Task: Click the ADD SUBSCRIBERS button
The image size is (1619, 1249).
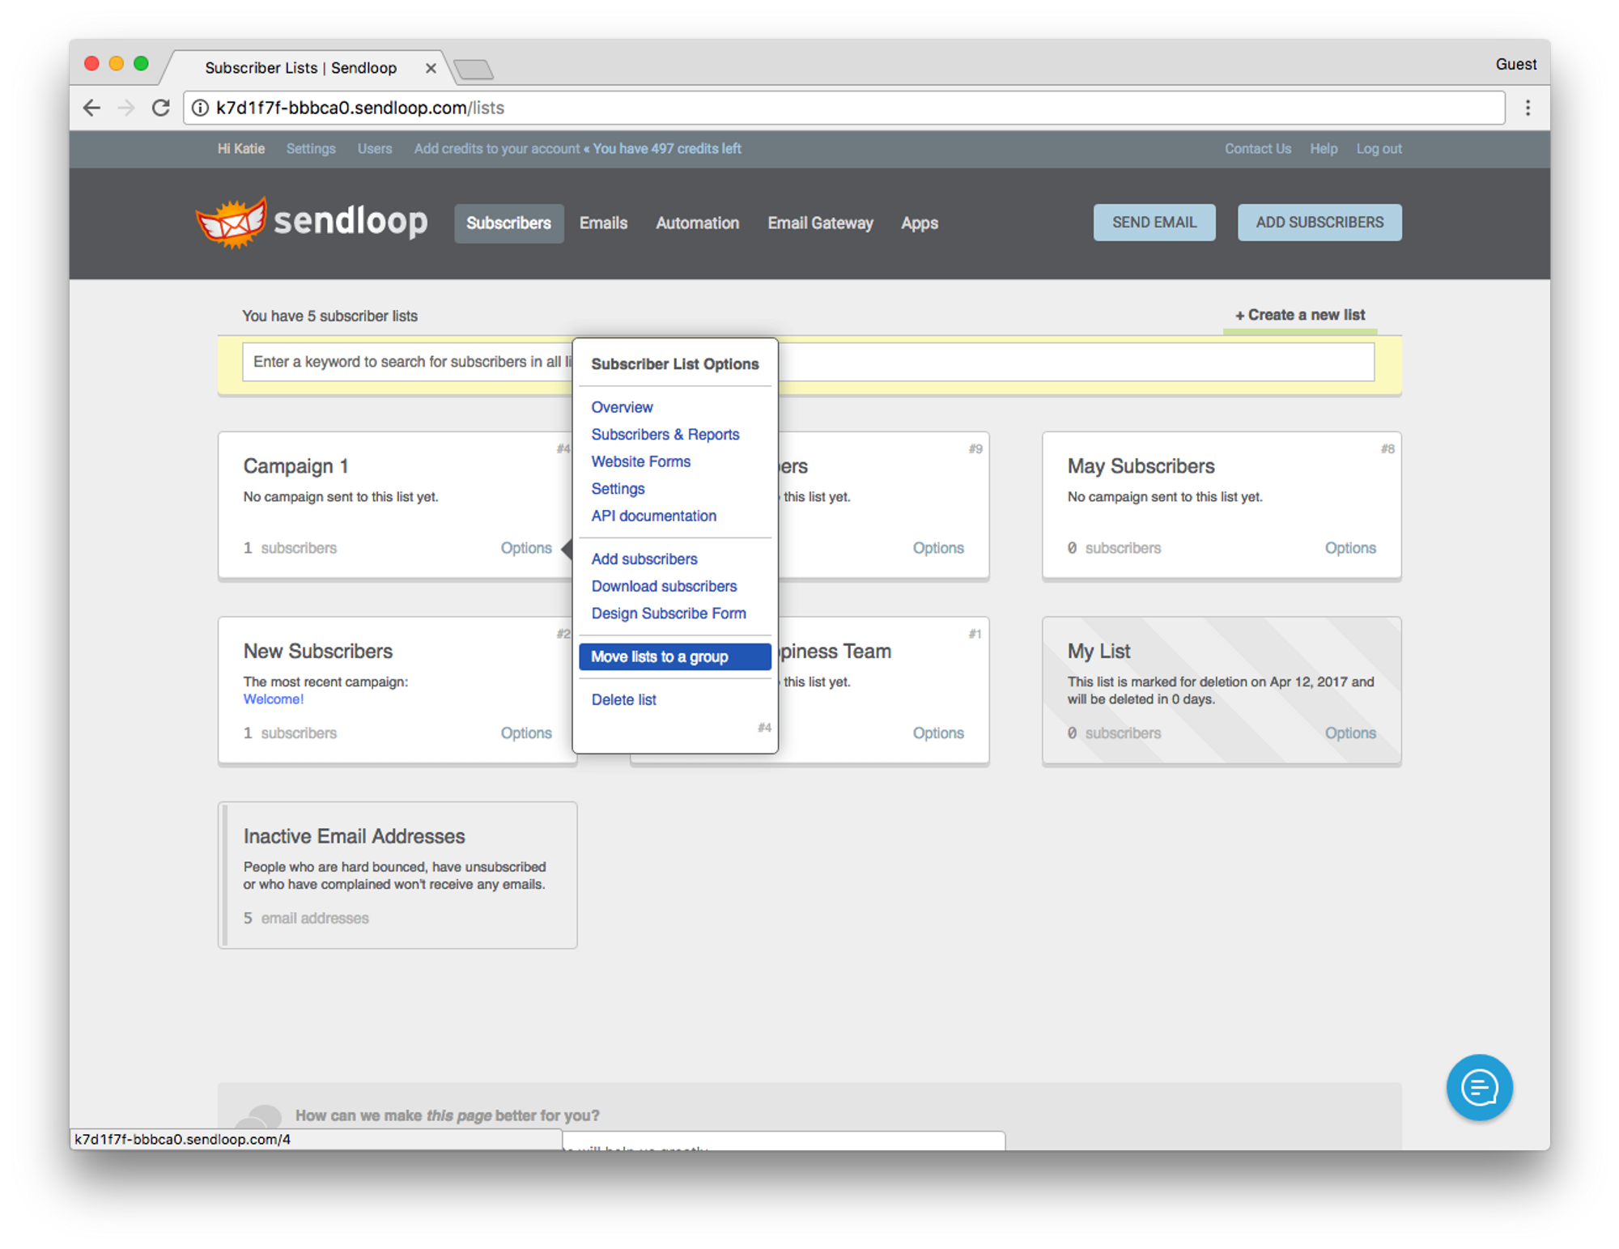Action: pos(1319,222)
